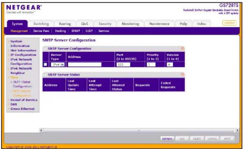Viewport: 243px width, 149px height.
Task: Select SNMP in the submenu bar
Action: [76, 31]
